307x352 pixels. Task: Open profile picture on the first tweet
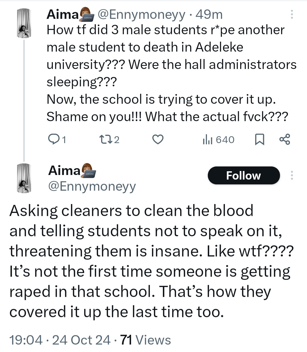24,23
